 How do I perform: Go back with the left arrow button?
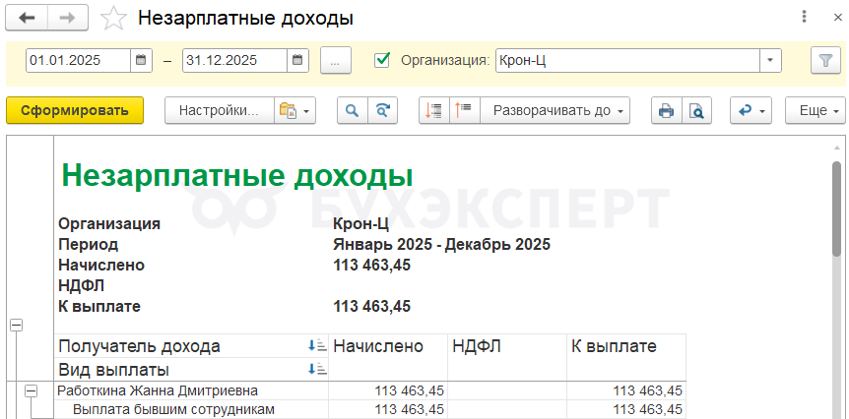point(27,18)
